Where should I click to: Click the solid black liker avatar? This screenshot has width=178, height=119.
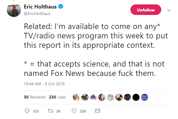coord(136,97)
